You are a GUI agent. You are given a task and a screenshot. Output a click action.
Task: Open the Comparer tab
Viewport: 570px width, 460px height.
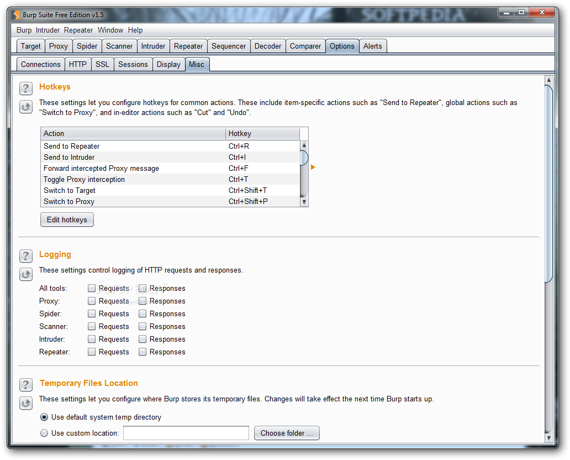[x=305, y=46]
